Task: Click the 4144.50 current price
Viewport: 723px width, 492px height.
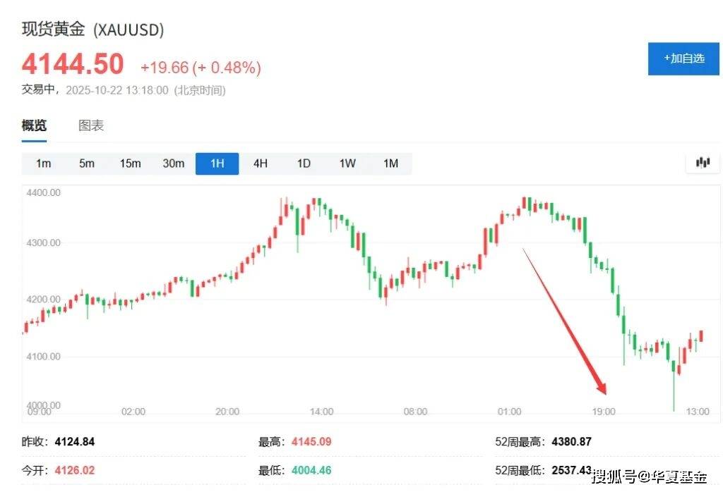Action: point(73,64)
